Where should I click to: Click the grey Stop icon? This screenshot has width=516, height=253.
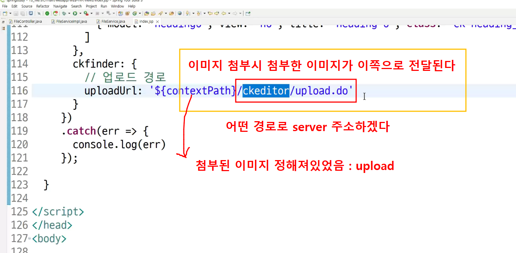coord(97,13)
